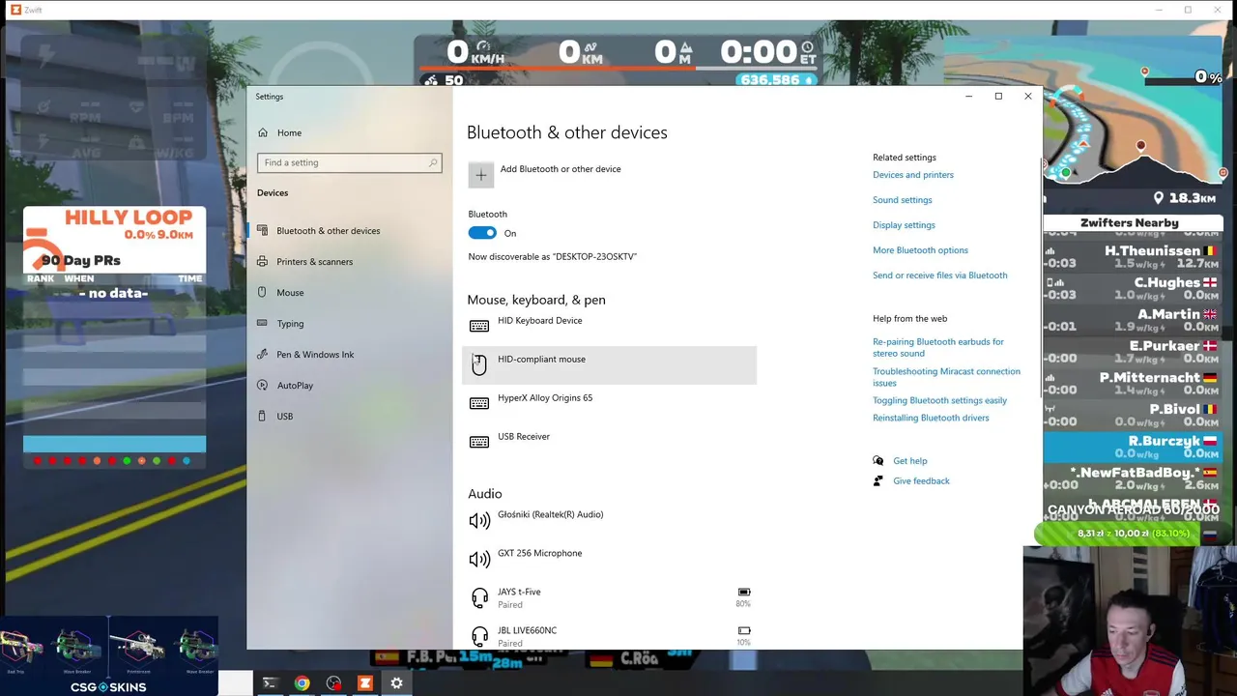Select the JBL LIVE660NC paired headset

click(609, 636)
